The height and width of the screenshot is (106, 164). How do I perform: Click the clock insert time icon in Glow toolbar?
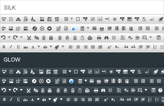click(160, 90)
